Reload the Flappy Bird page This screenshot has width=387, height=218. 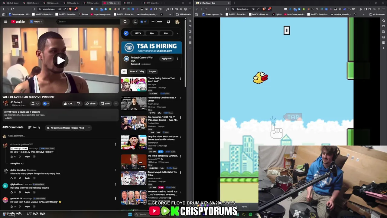206,9
